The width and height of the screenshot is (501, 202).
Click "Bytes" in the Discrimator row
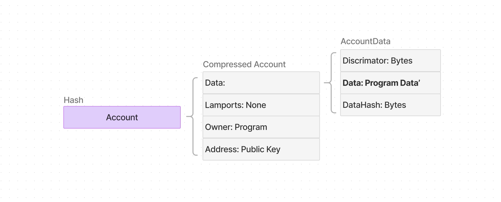coord(401,61)
